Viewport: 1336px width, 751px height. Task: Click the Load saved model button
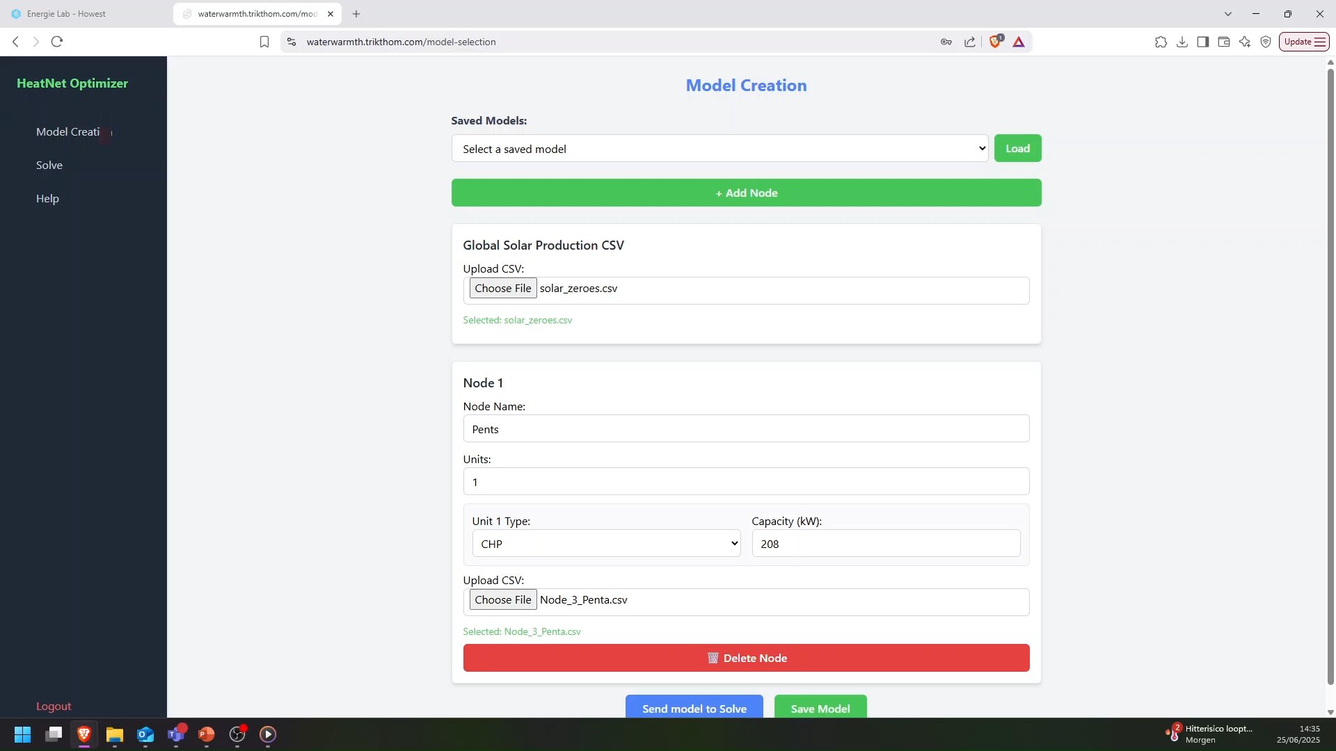point(1017,148)
